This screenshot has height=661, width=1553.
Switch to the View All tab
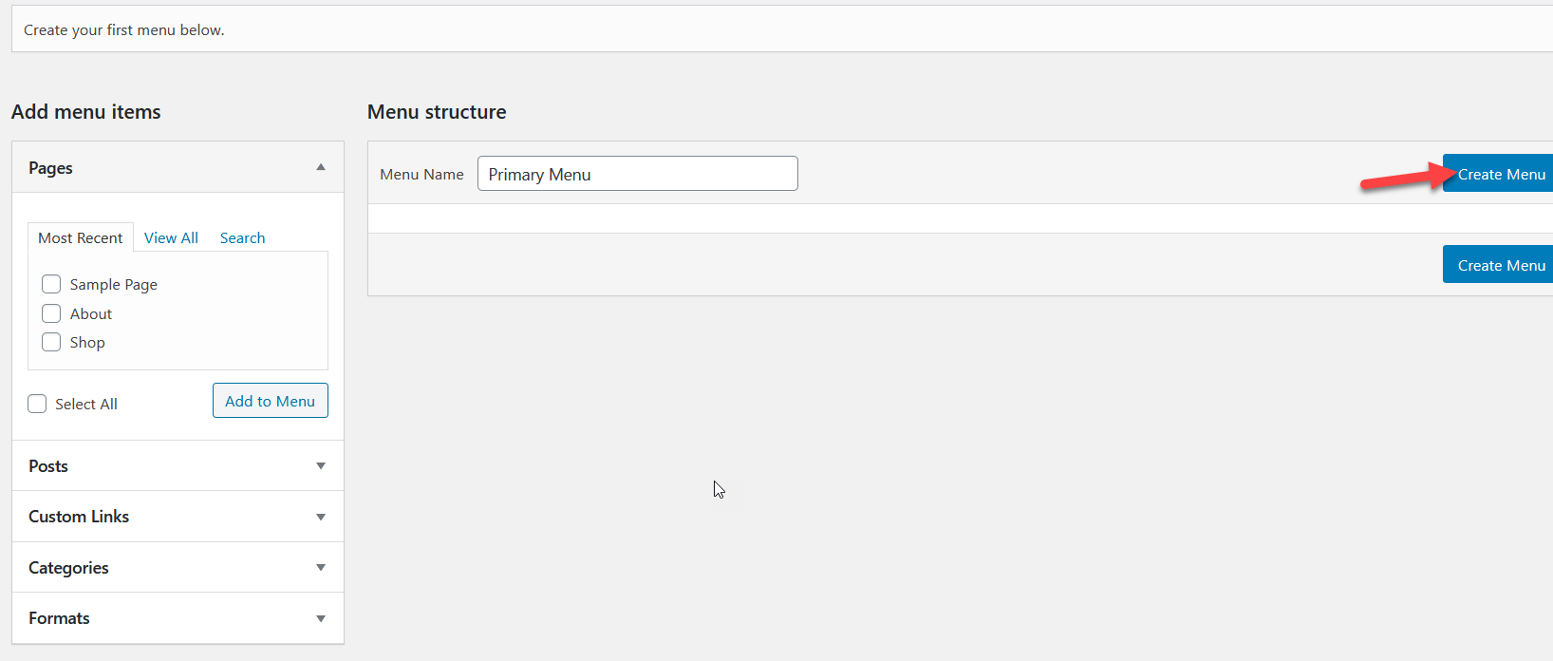point(171,237)
